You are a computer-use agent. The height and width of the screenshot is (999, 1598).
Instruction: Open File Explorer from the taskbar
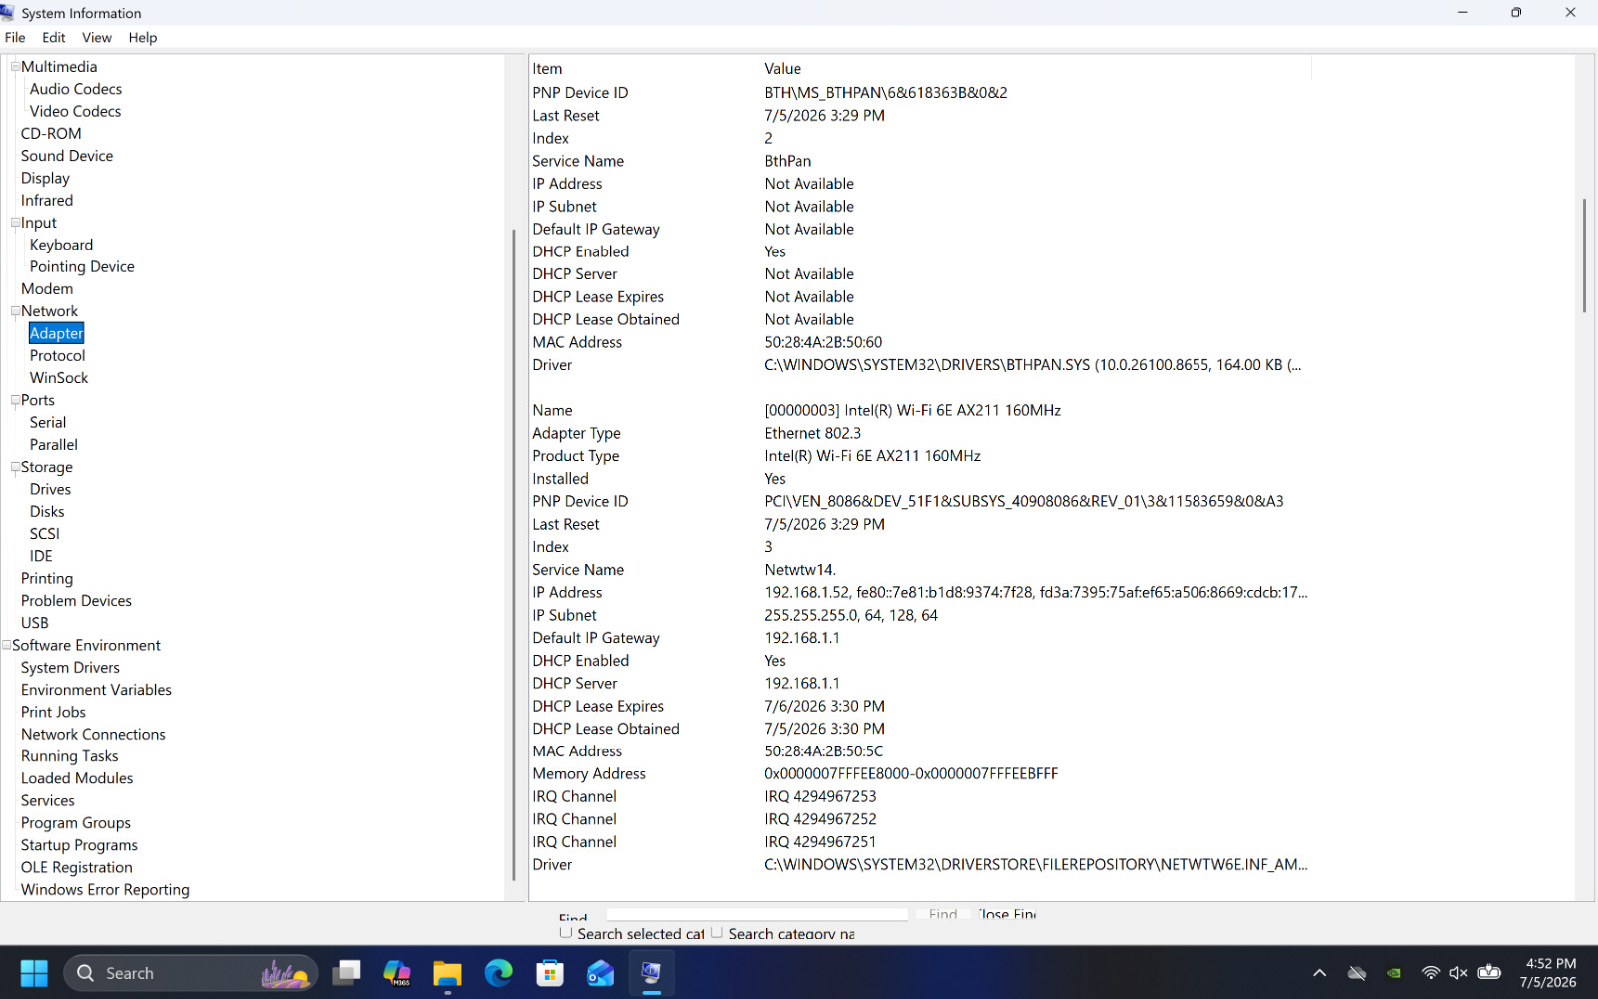click(x=448, y=973)
